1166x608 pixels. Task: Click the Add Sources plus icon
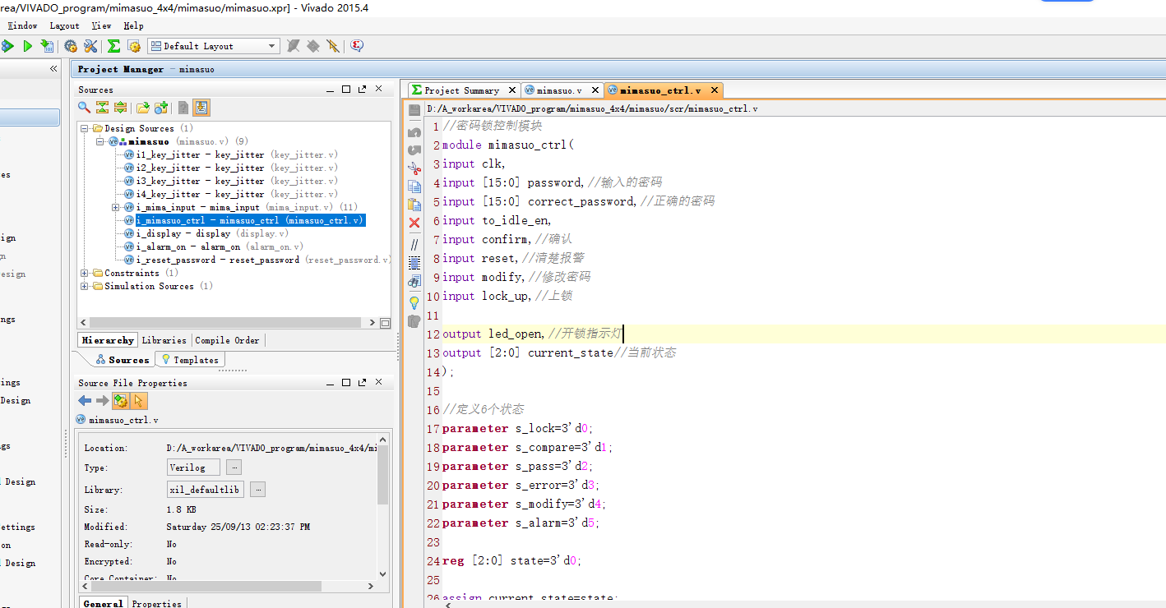pyautogui.click(x=161, y=108)
